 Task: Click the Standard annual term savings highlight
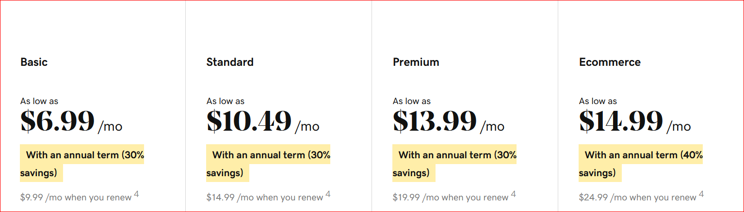pyautogui.click(x=268, y=164)
